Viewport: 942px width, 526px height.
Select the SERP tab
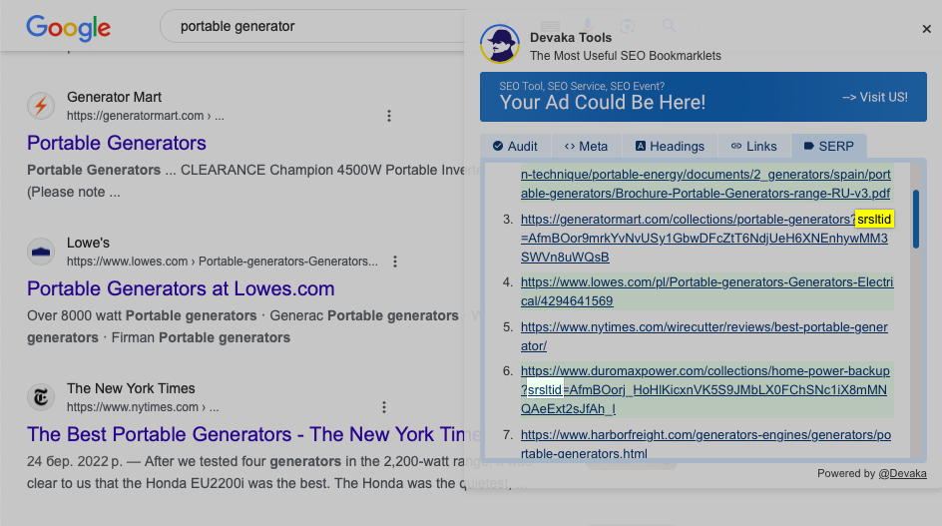(829, 146)
